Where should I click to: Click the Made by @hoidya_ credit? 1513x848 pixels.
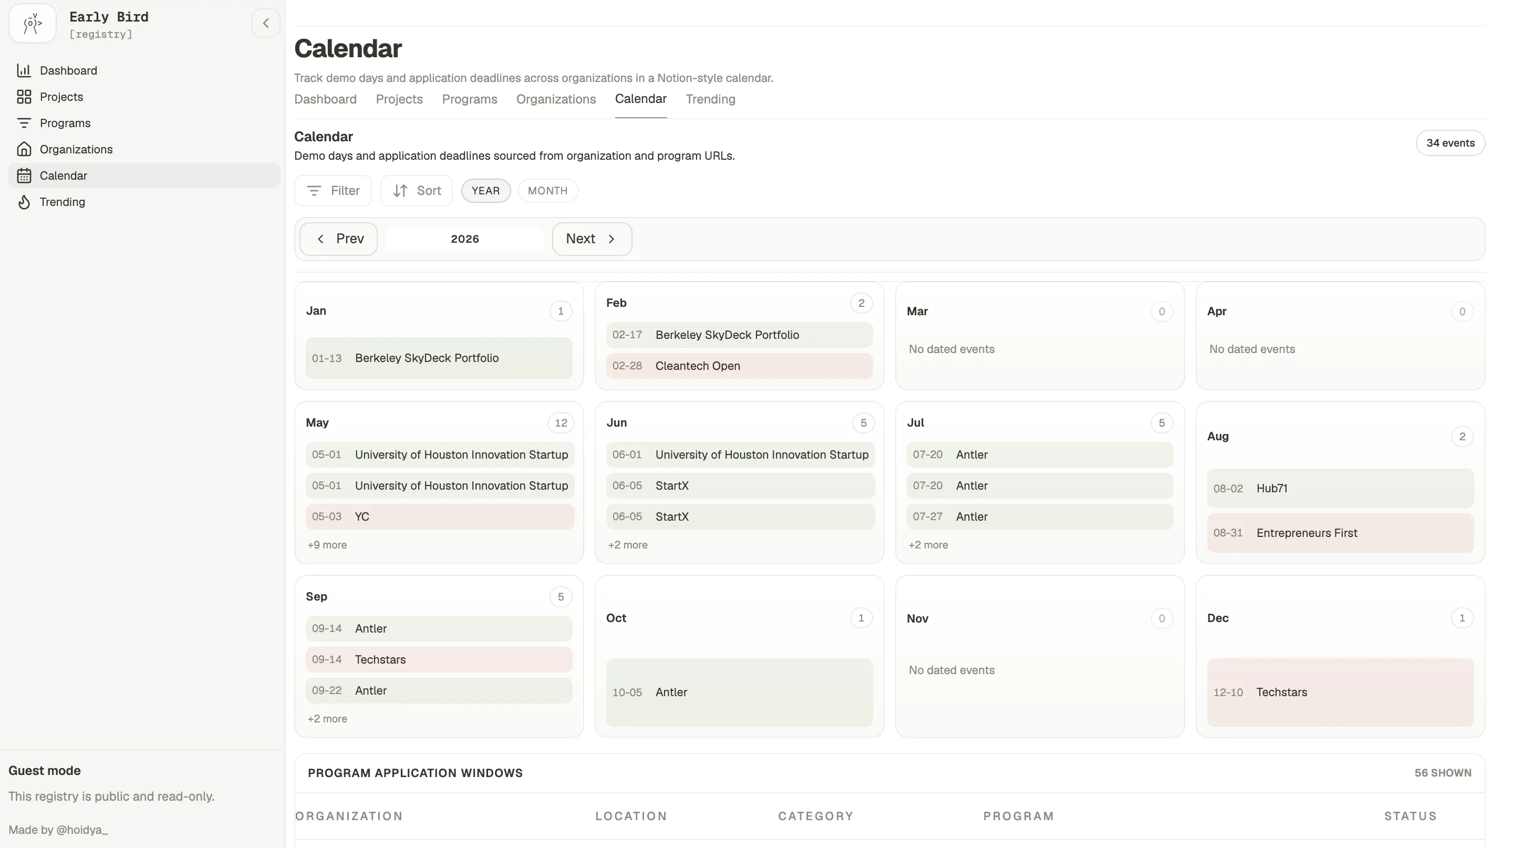(58, 830)
